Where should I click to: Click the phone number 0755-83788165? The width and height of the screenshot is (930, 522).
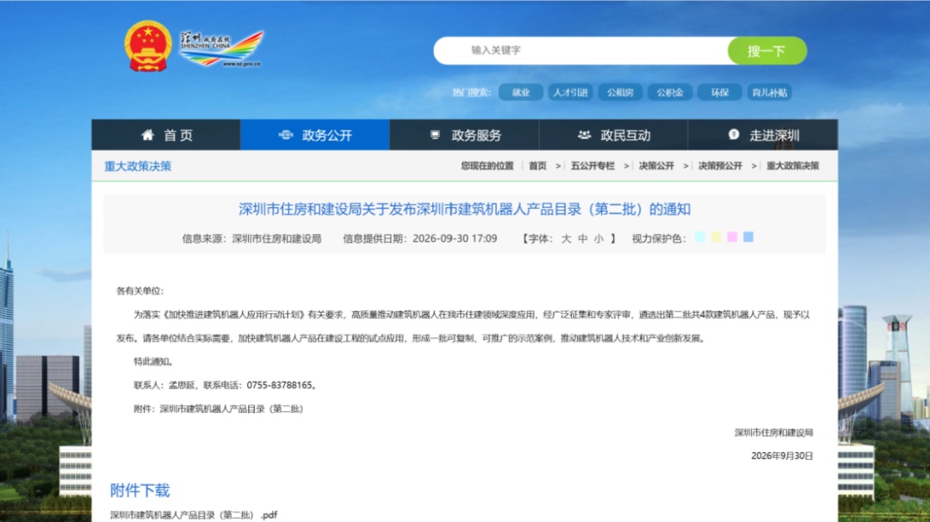[279, 385]
